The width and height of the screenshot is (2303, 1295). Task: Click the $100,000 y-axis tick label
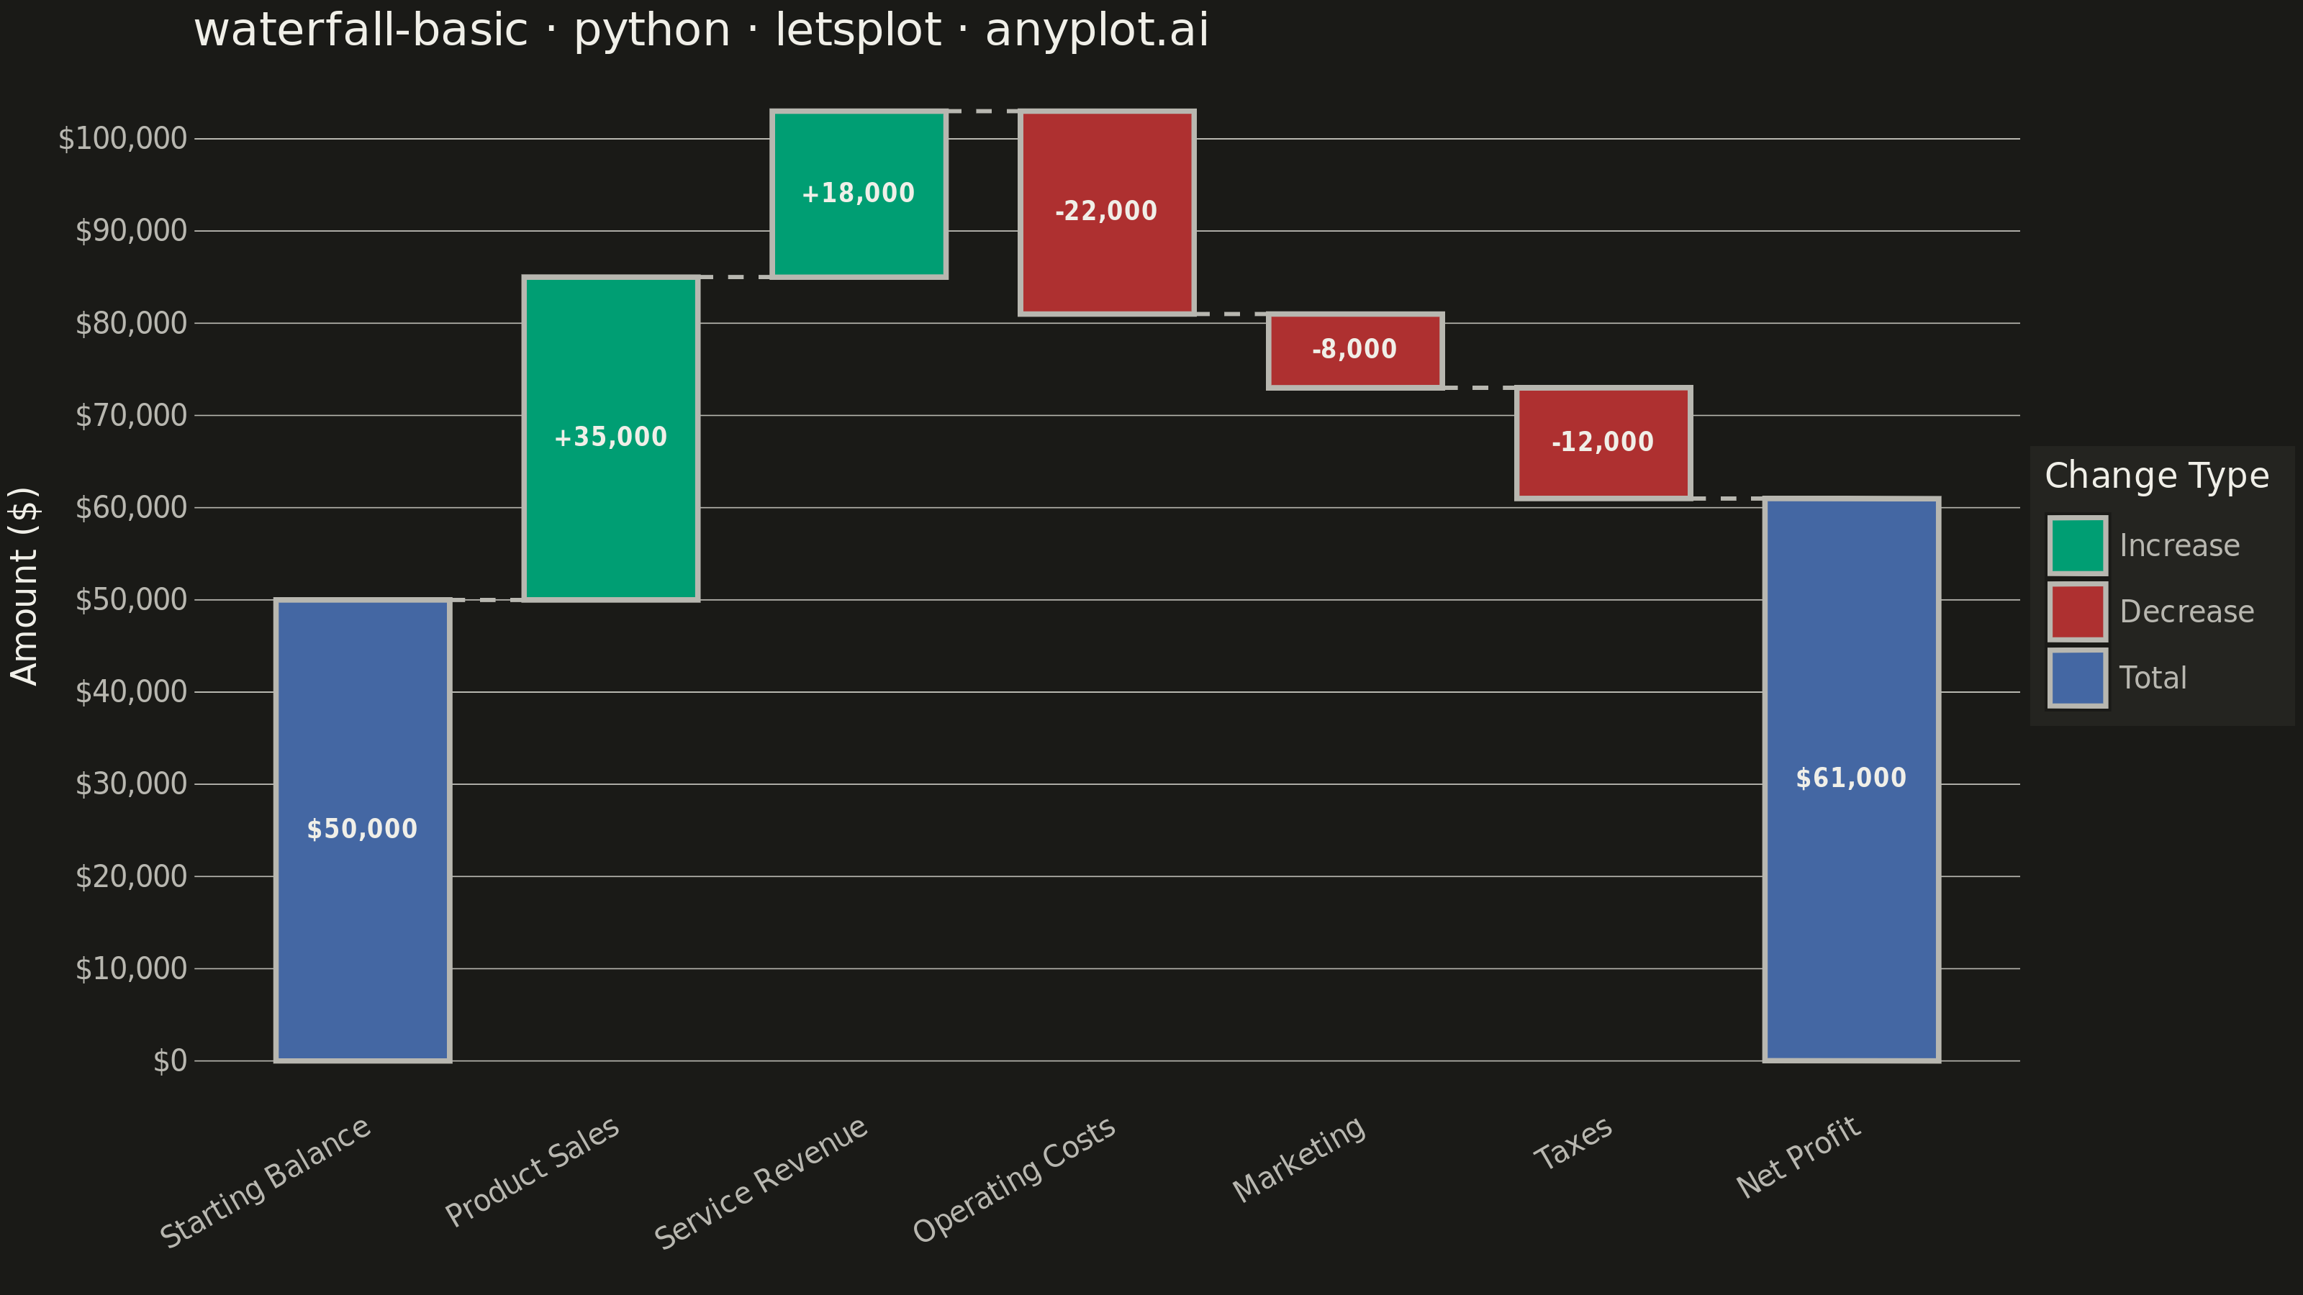pos(122,139)
